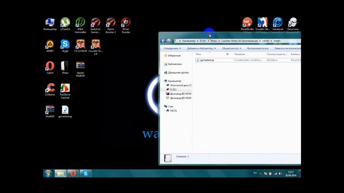
Task: Select the Игры folder desktop icon
Action: point(65,68)
